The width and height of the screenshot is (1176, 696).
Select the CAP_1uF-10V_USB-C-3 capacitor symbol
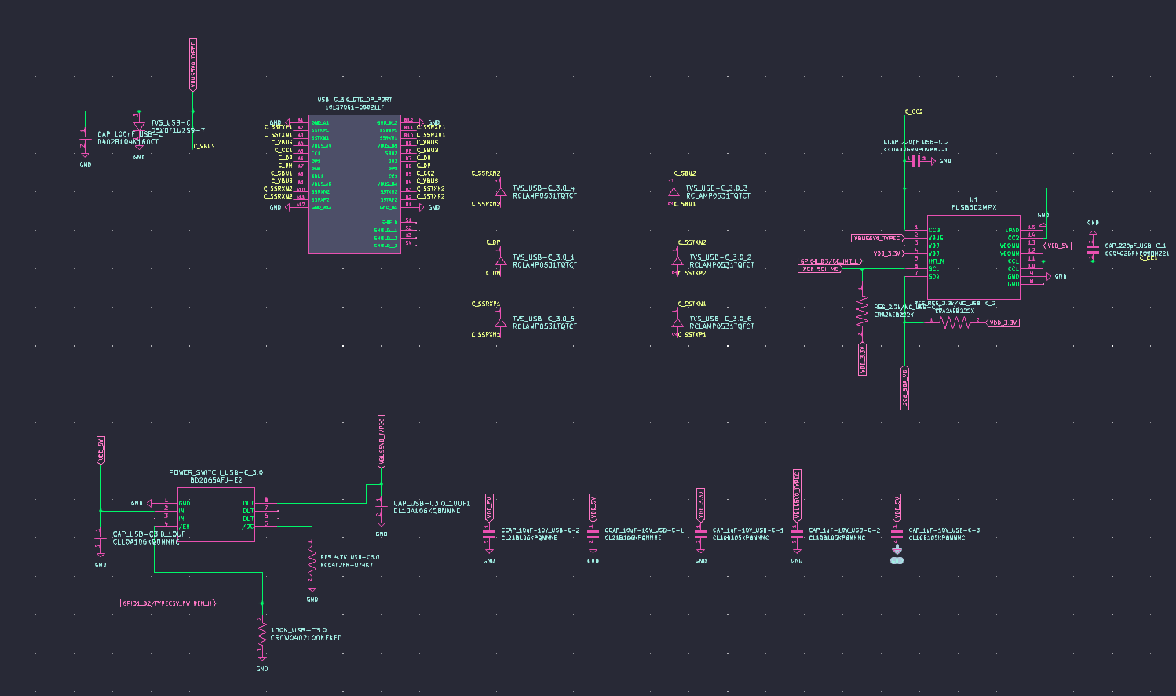point(897,534)
